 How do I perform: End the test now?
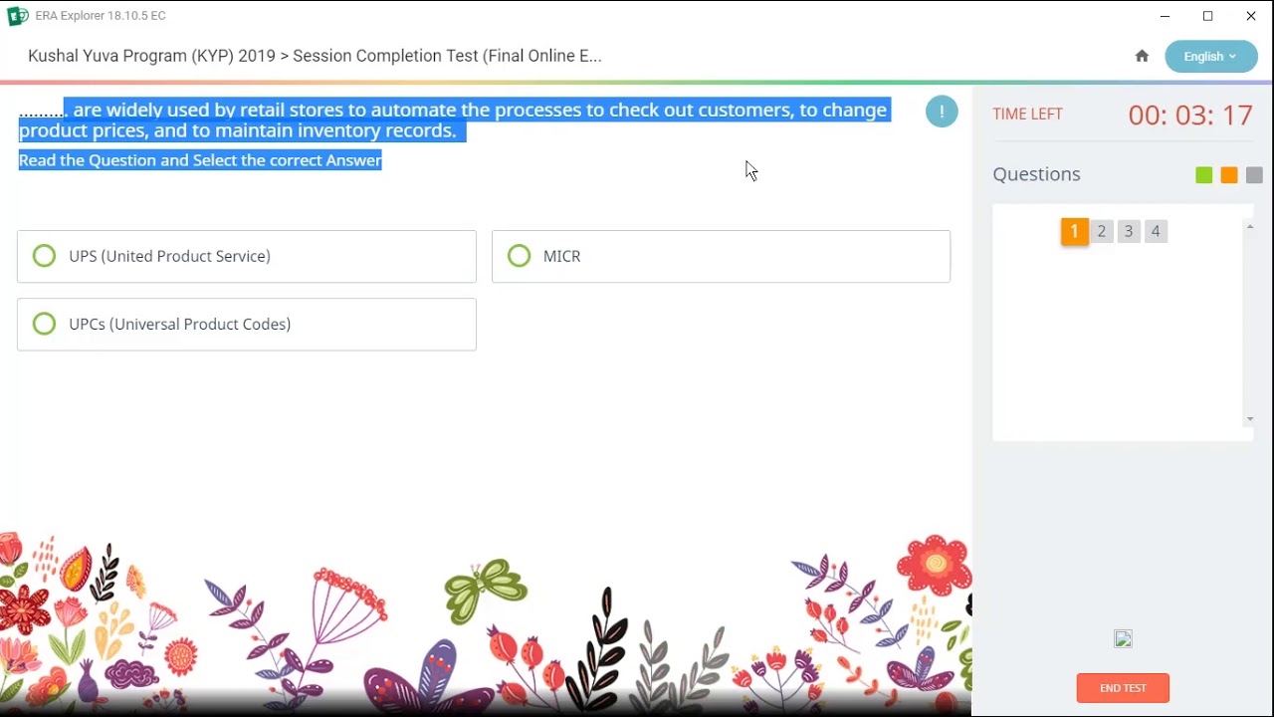pos(1123,688)
